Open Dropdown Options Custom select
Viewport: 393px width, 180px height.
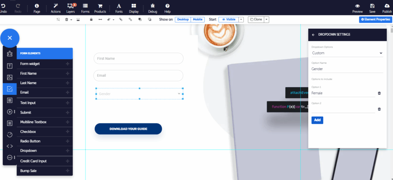coord(347,53)
